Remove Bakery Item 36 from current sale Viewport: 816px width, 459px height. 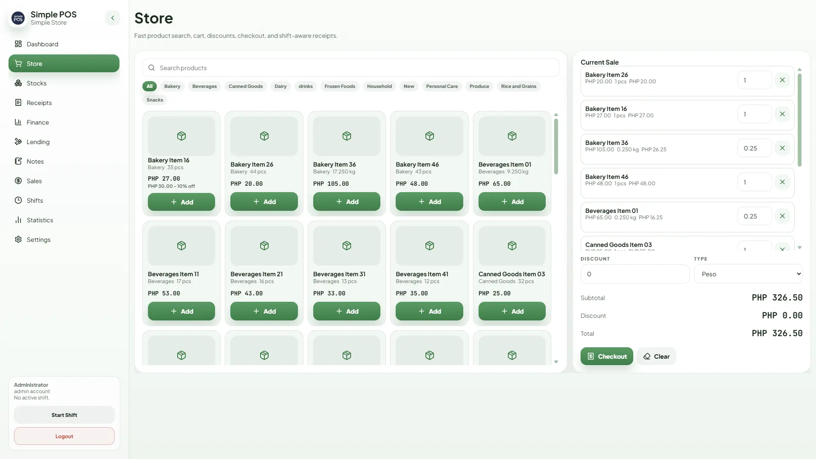click(x=782, y=148)
